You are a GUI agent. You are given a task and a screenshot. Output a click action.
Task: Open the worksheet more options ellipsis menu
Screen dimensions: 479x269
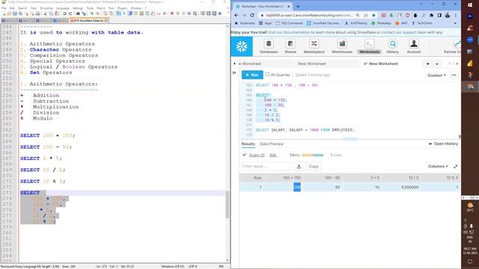click(454, 75)
